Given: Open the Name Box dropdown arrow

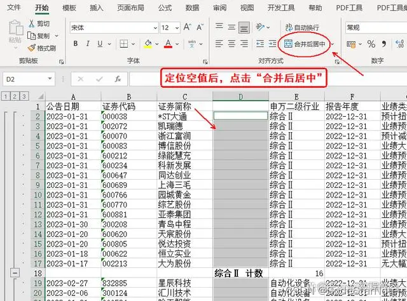Looking at the screenshot, I should pyautogui.click(x=50, y=79).
